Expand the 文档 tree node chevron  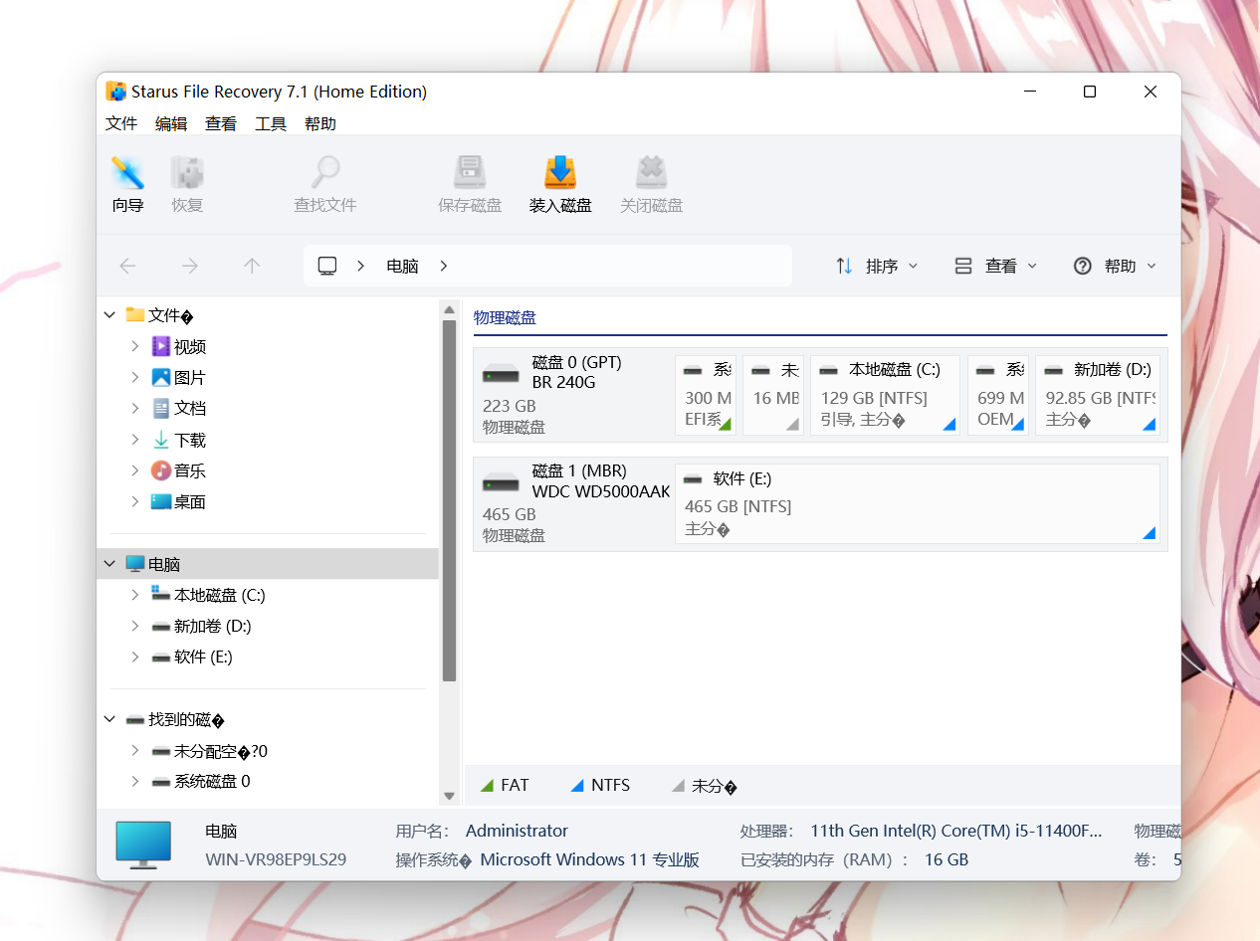(x=134, y=408)
